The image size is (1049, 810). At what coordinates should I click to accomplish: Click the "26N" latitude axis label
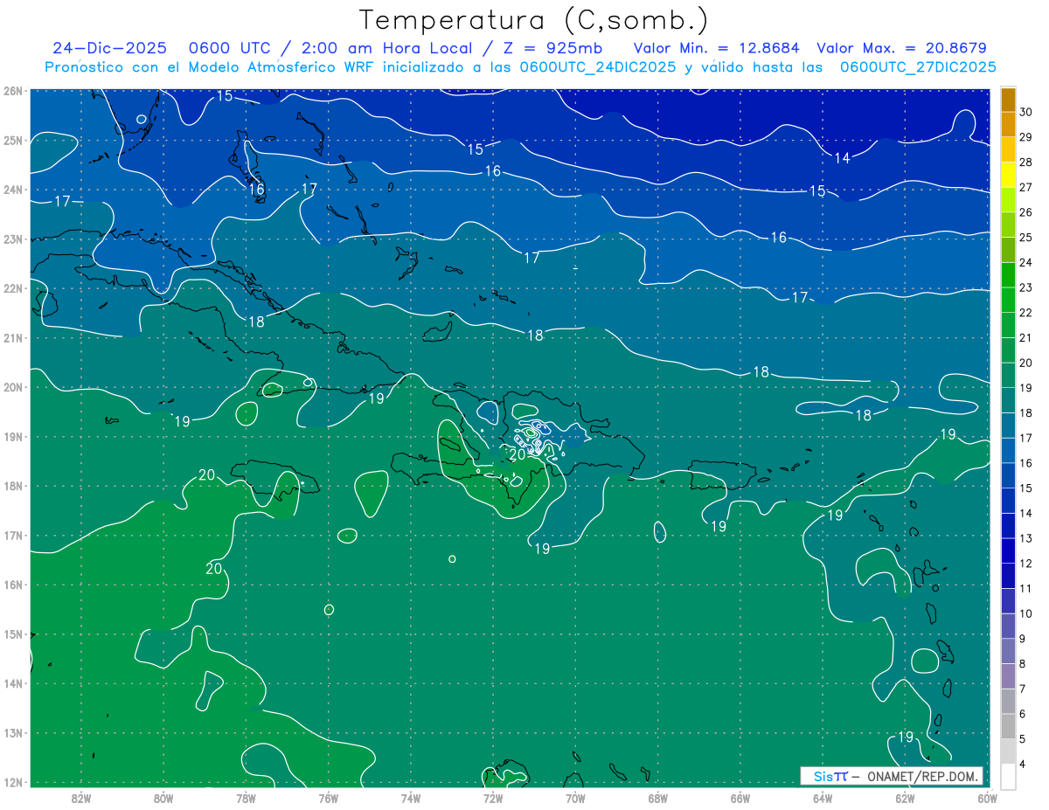[12, 91]
